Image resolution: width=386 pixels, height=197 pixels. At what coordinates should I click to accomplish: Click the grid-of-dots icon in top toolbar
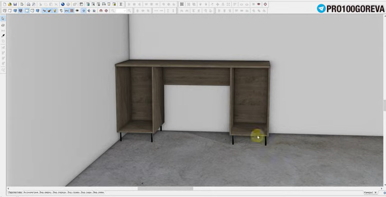tap(182, 4)
